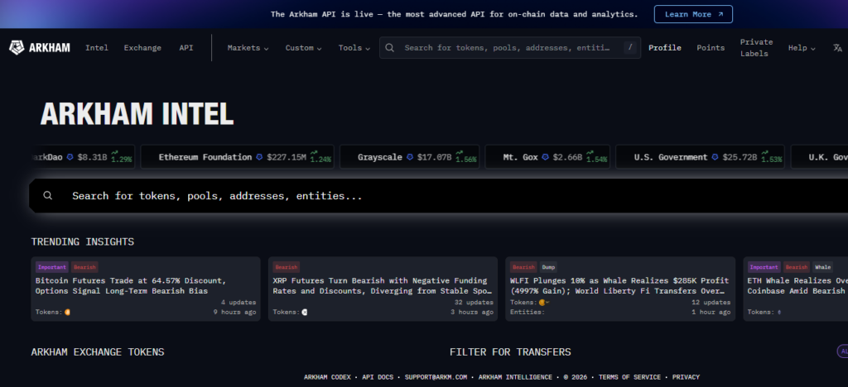Click the Trending Insights heading
Screen dimensions: 848x387
83,241
